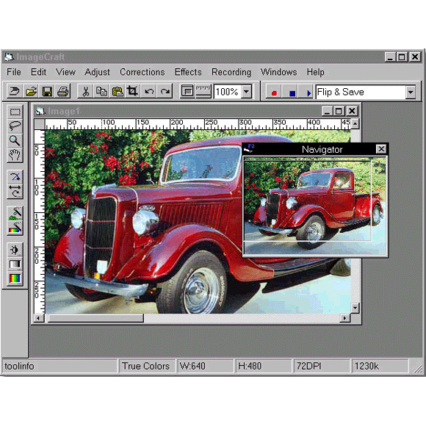The image size is (426, 426).
Task: Click the auto color magic wand icon
Action: click(x=15, y=228)
